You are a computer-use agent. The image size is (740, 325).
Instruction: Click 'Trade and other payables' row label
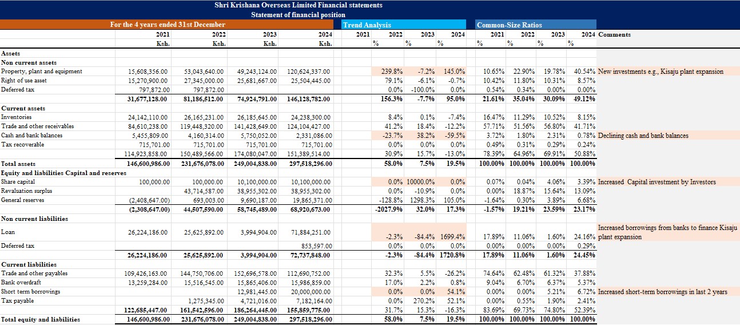click(x=34, y=274)
